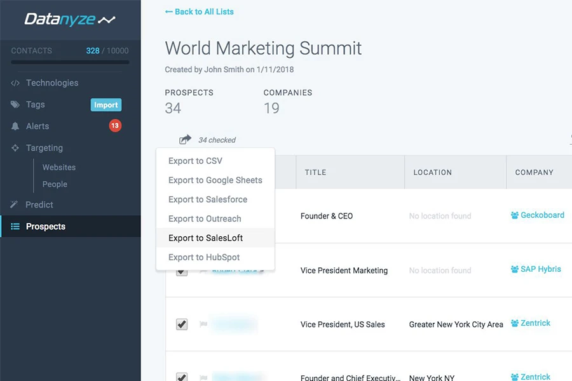Open the 13 alerts notification badge
The height and width of the screenshot is (381, 572).
pyautogui.click(x=115, y=126)
